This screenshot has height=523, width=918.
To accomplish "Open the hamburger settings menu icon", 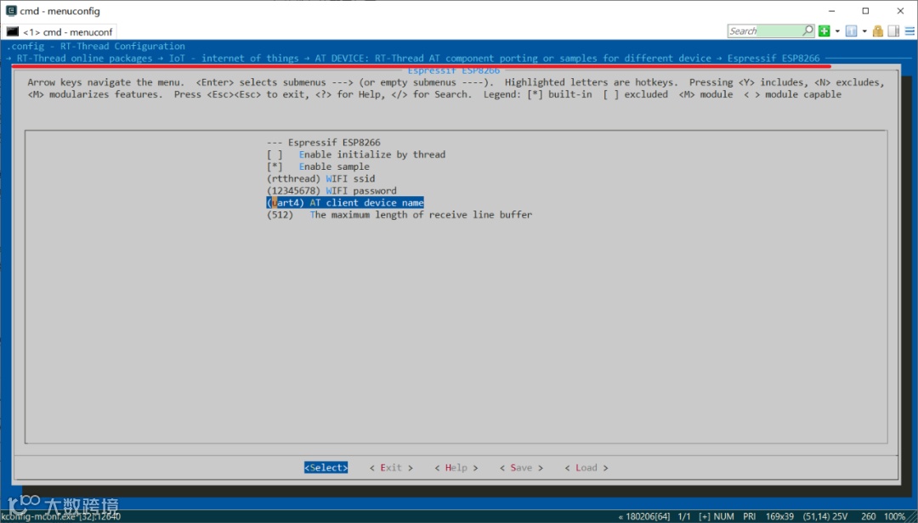I will pyautogui.click(x=909, y=31).
